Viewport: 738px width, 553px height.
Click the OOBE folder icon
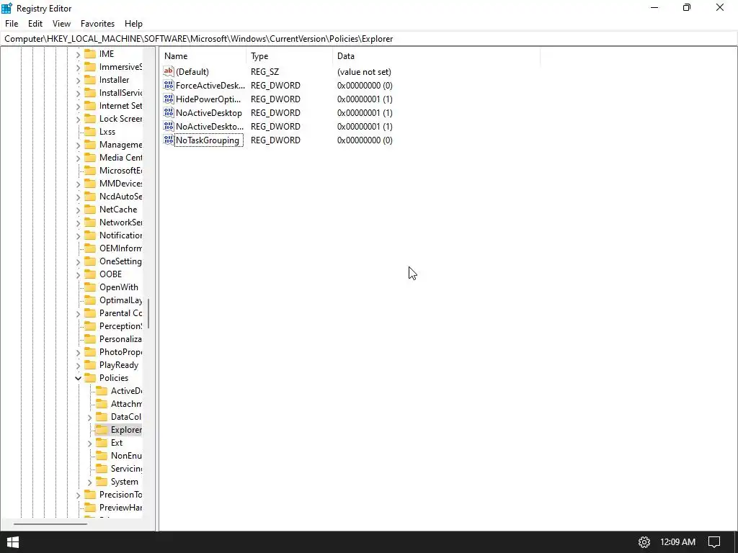point(90,274)
